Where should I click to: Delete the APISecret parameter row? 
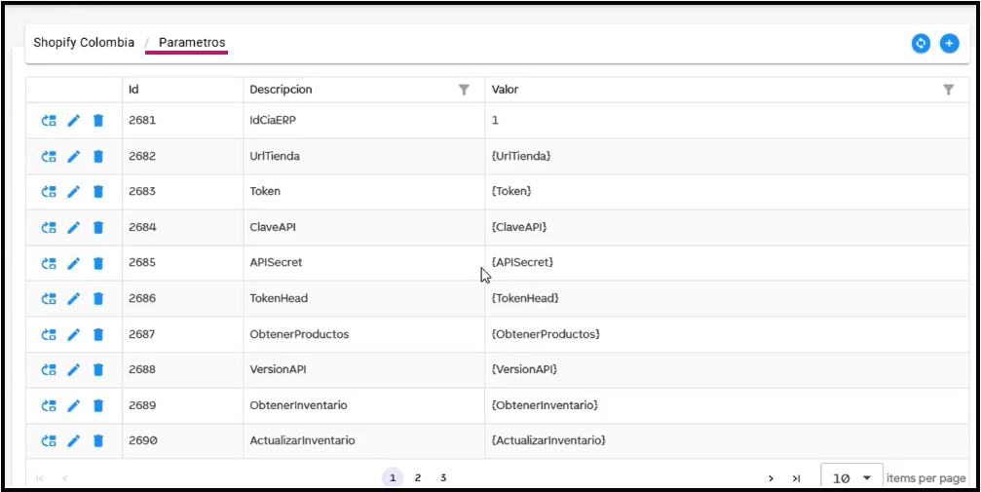tap(98, 263)
